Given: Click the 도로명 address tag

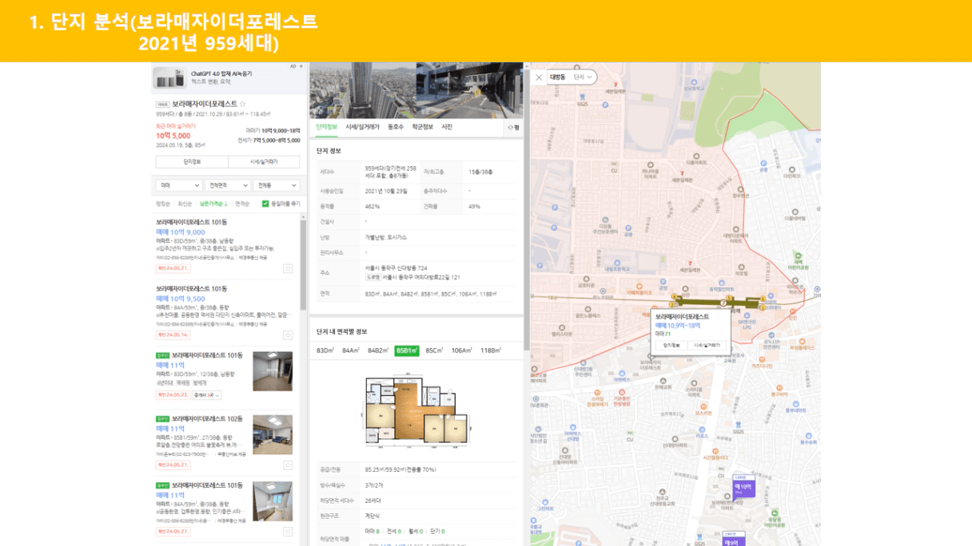Looking at the screenshot, I should 372,277.
